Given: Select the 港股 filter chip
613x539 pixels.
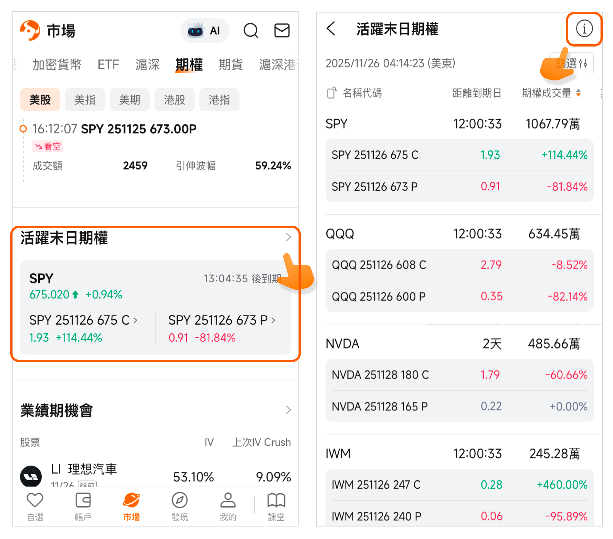Looking at the screenshot, I should coord(174,100).
